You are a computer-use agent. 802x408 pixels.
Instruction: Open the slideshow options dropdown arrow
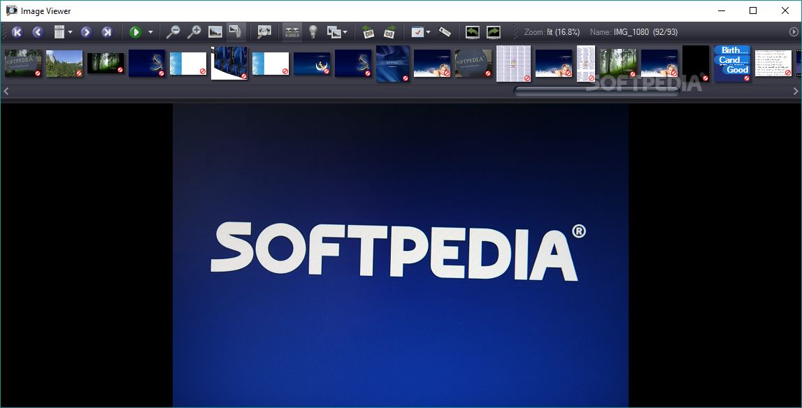[x=150, y=32]
